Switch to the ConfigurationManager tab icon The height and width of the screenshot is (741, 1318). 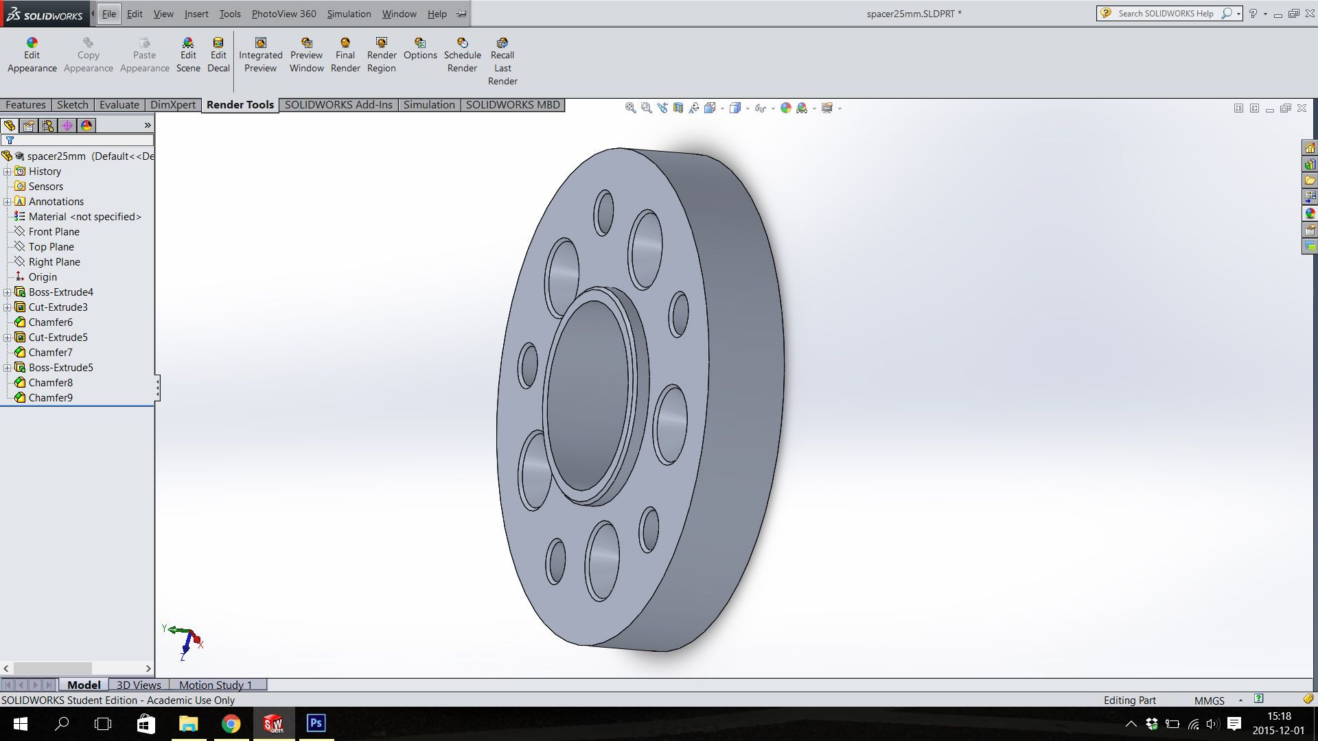(x=48, y=126)
